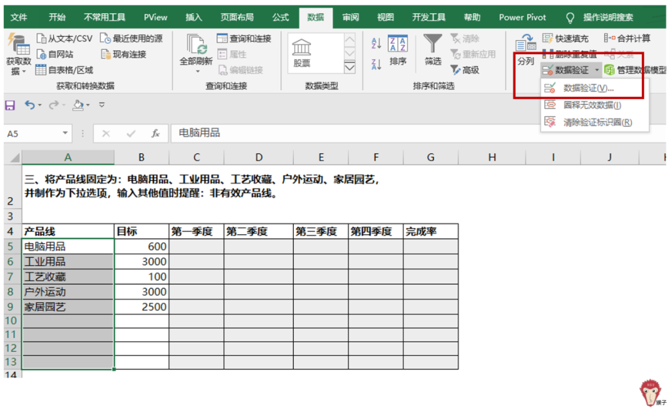Click the fill color bucket icon
Viewport: 668px width, 409px height.
tap(77, 104)
